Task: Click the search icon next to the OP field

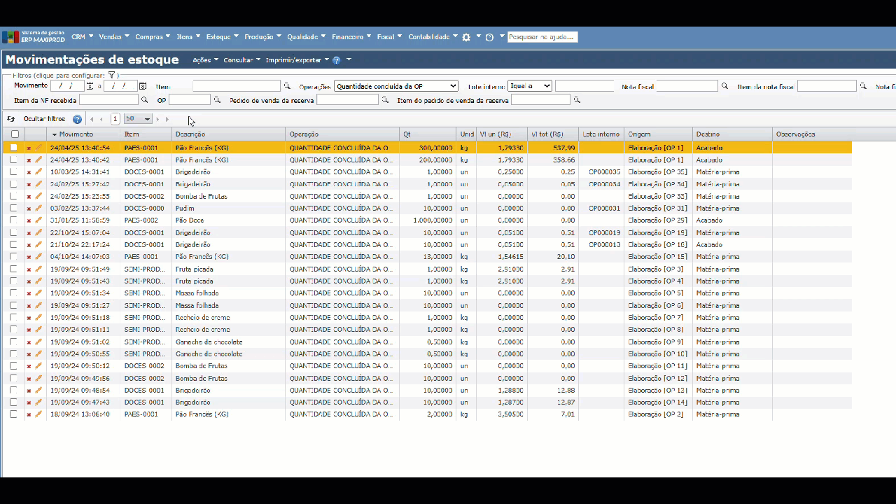Action: coord(217,100)
